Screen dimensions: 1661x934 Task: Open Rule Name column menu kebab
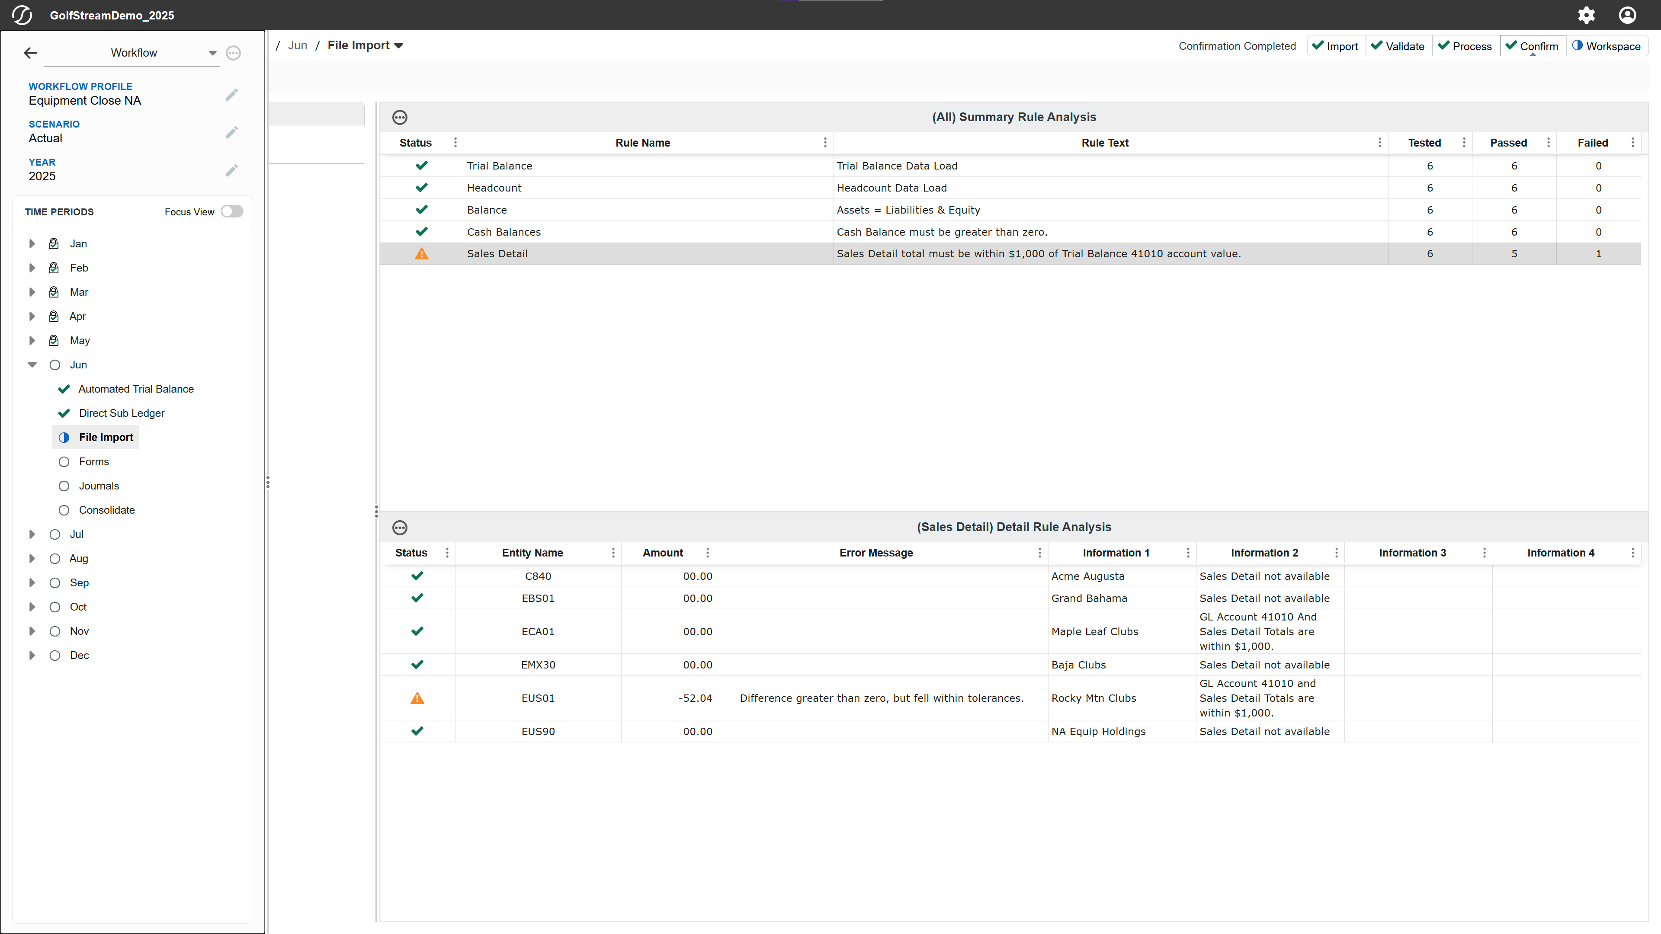point(825,142)
